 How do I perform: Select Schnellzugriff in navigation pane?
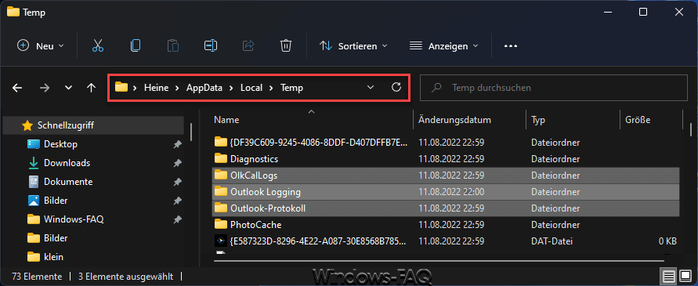[93, 125]
